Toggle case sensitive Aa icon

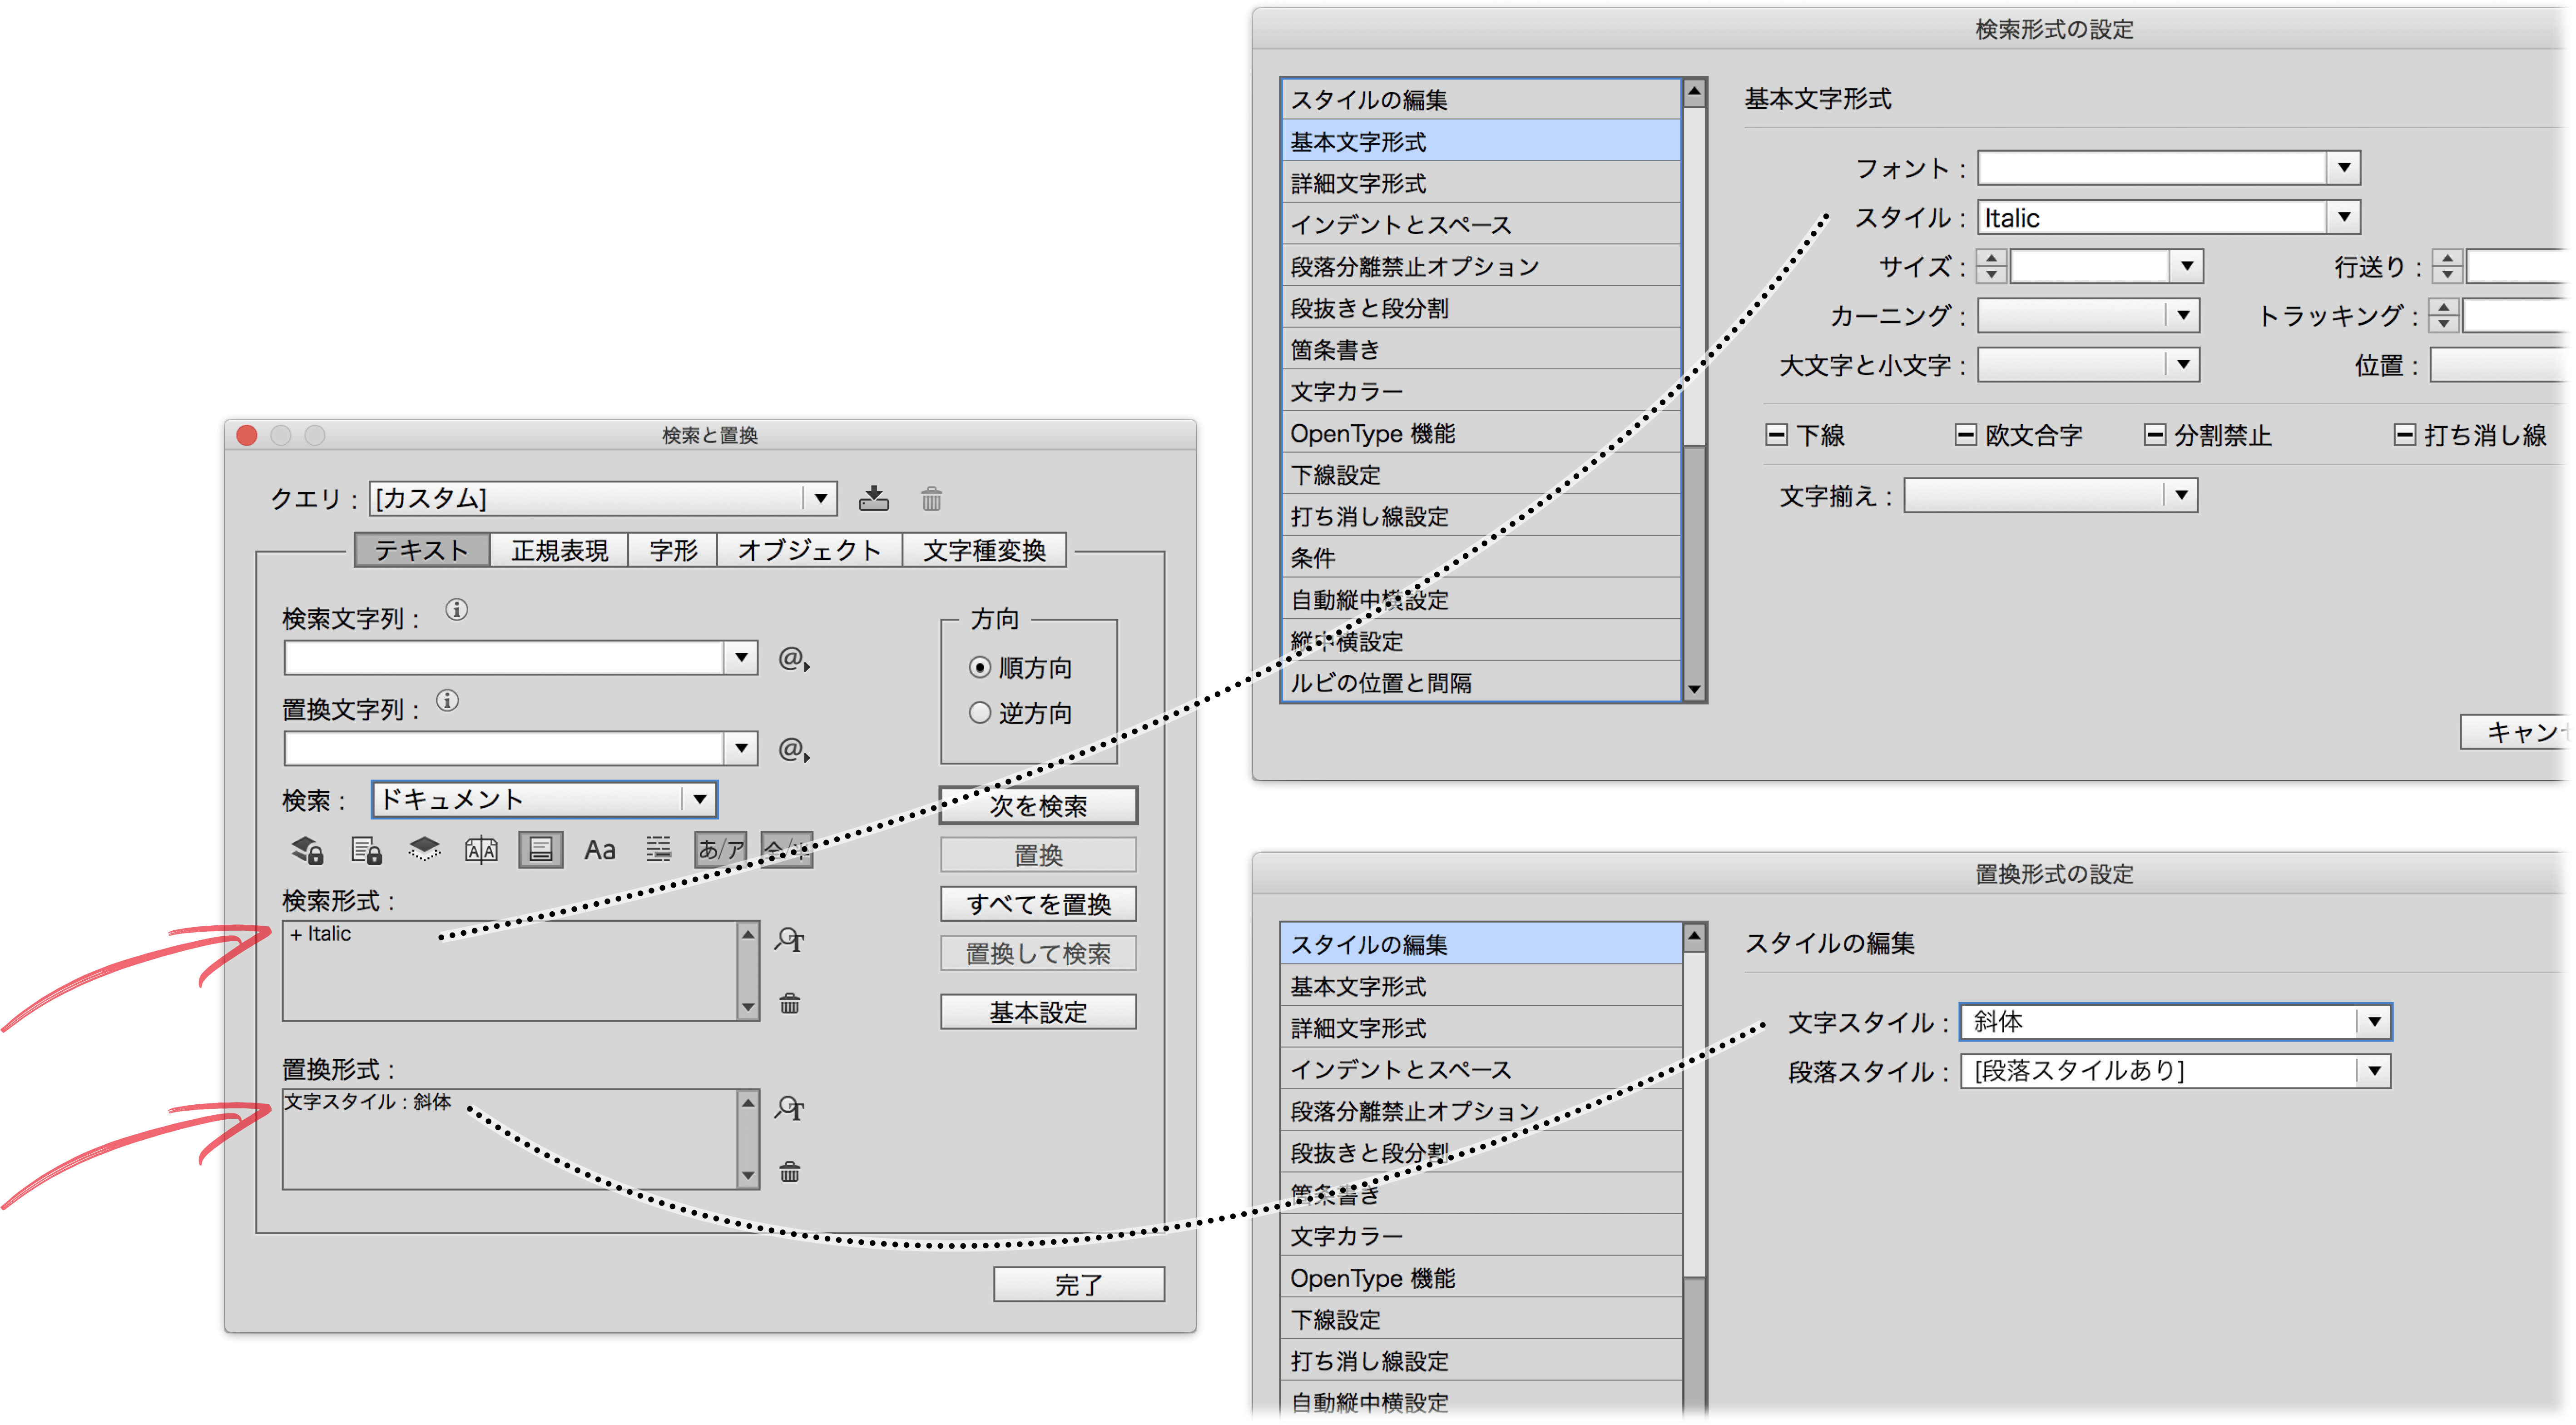[x=600, y=850]
